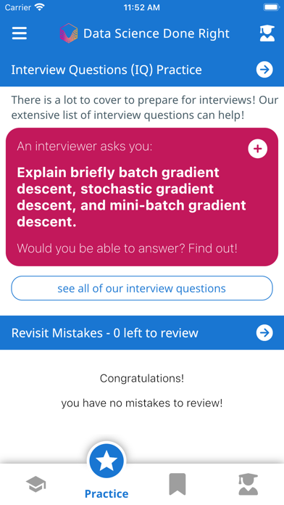
Task: Open the hamburger menu
Action: tap(20, 33)
